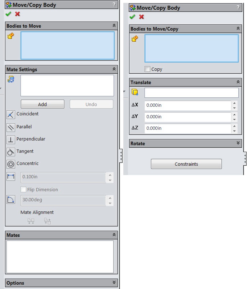The height and width of the screenshot is (289, 252).
Task: Increase the Delta X value
Action: click(x=234, y=103)
